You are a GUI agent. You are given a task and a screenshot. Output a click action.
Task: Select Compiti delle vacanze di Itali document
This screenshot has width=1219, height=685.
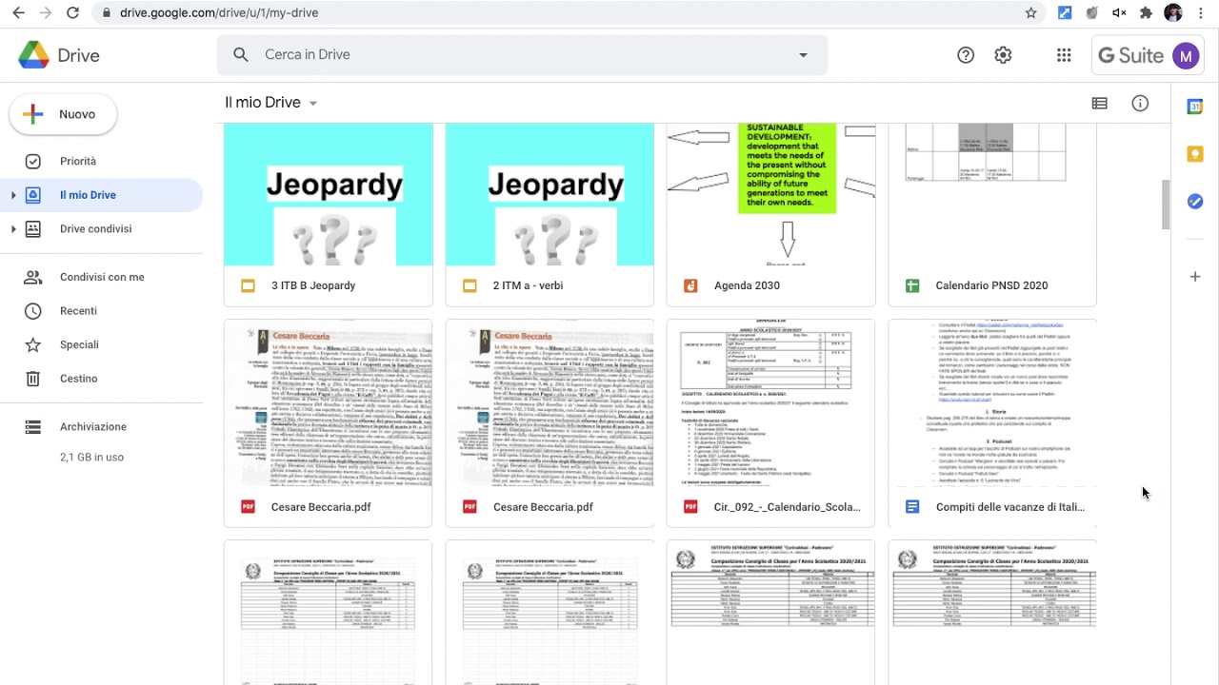tap(992, 423)
